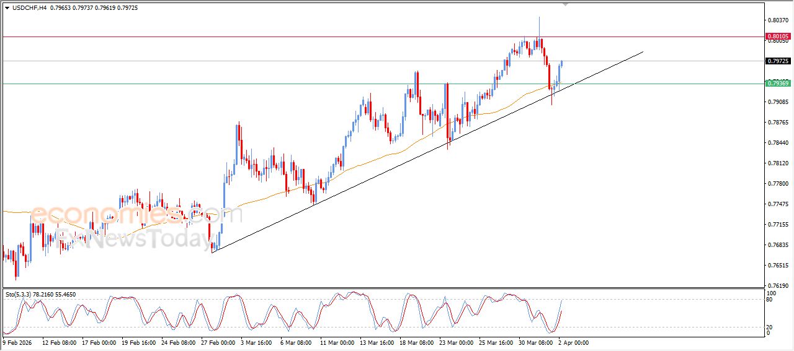
Task: Click the 27 Feb 00:00 time label
Action: click(218, 342)
